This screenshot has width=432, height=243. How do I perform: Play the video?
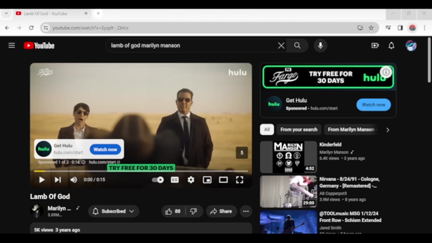point(42,180)
